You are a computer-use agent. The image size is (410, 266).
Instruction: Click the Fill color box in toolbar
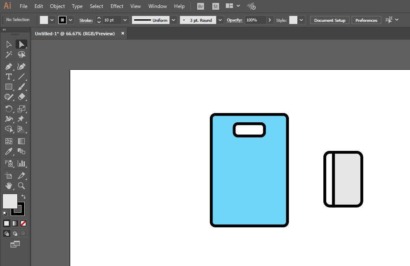click(x=10, y=201)
